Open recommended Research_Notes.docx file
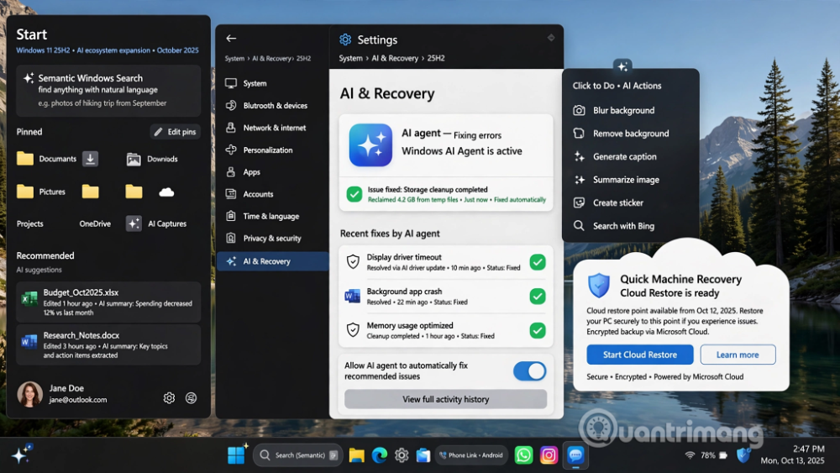840x473 pixels. tap(108, 344)
